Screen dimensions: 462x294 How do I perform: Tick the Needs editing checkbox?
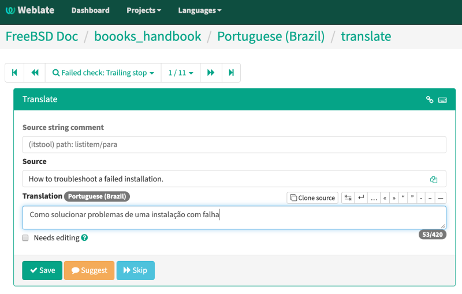[25, 238]
